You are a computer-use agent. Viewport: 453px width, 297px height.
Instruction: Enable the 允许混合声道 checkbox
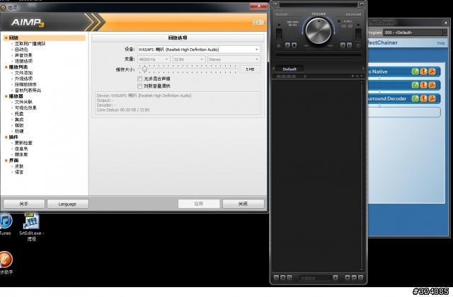tap(140, 78)
